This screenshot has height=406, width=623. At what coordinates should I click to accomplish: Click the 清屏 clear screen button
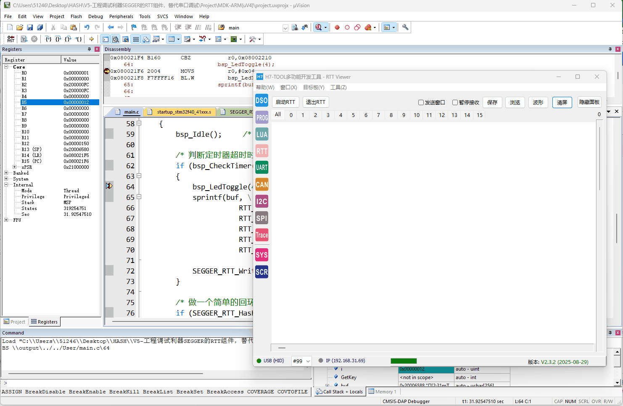(x=562, y=102)
